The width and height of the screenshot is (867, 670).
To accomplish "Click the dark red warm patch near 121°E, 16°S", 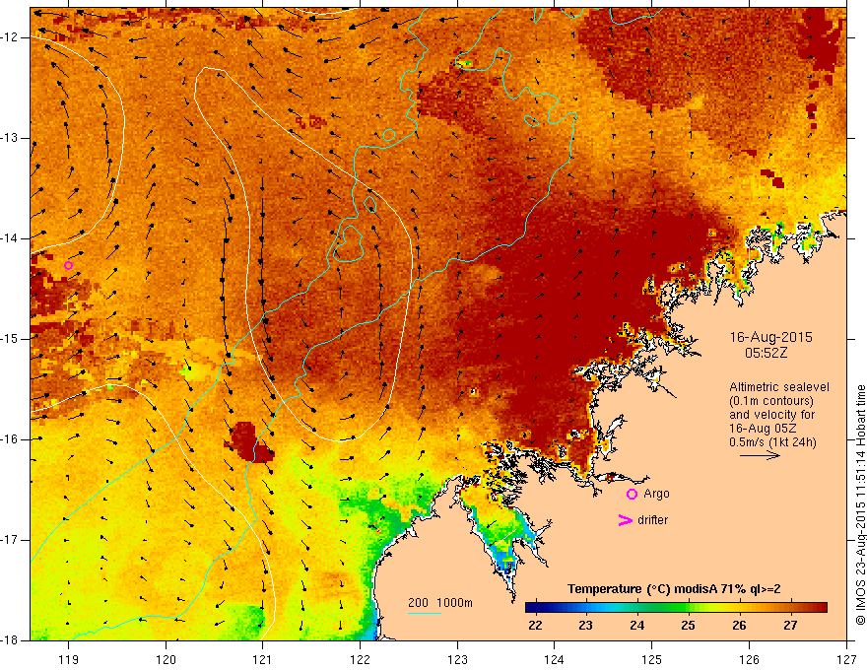I will pos(249,441).
